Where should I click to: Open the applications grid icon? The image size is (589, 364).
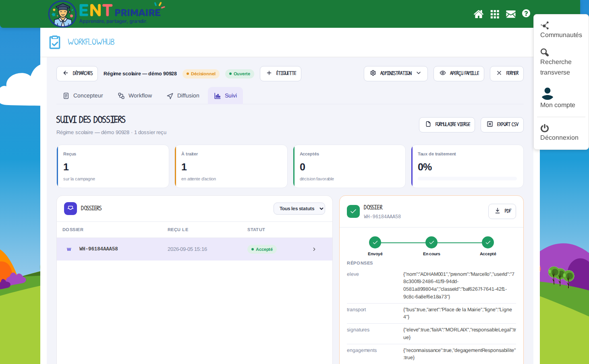point(495,14)
